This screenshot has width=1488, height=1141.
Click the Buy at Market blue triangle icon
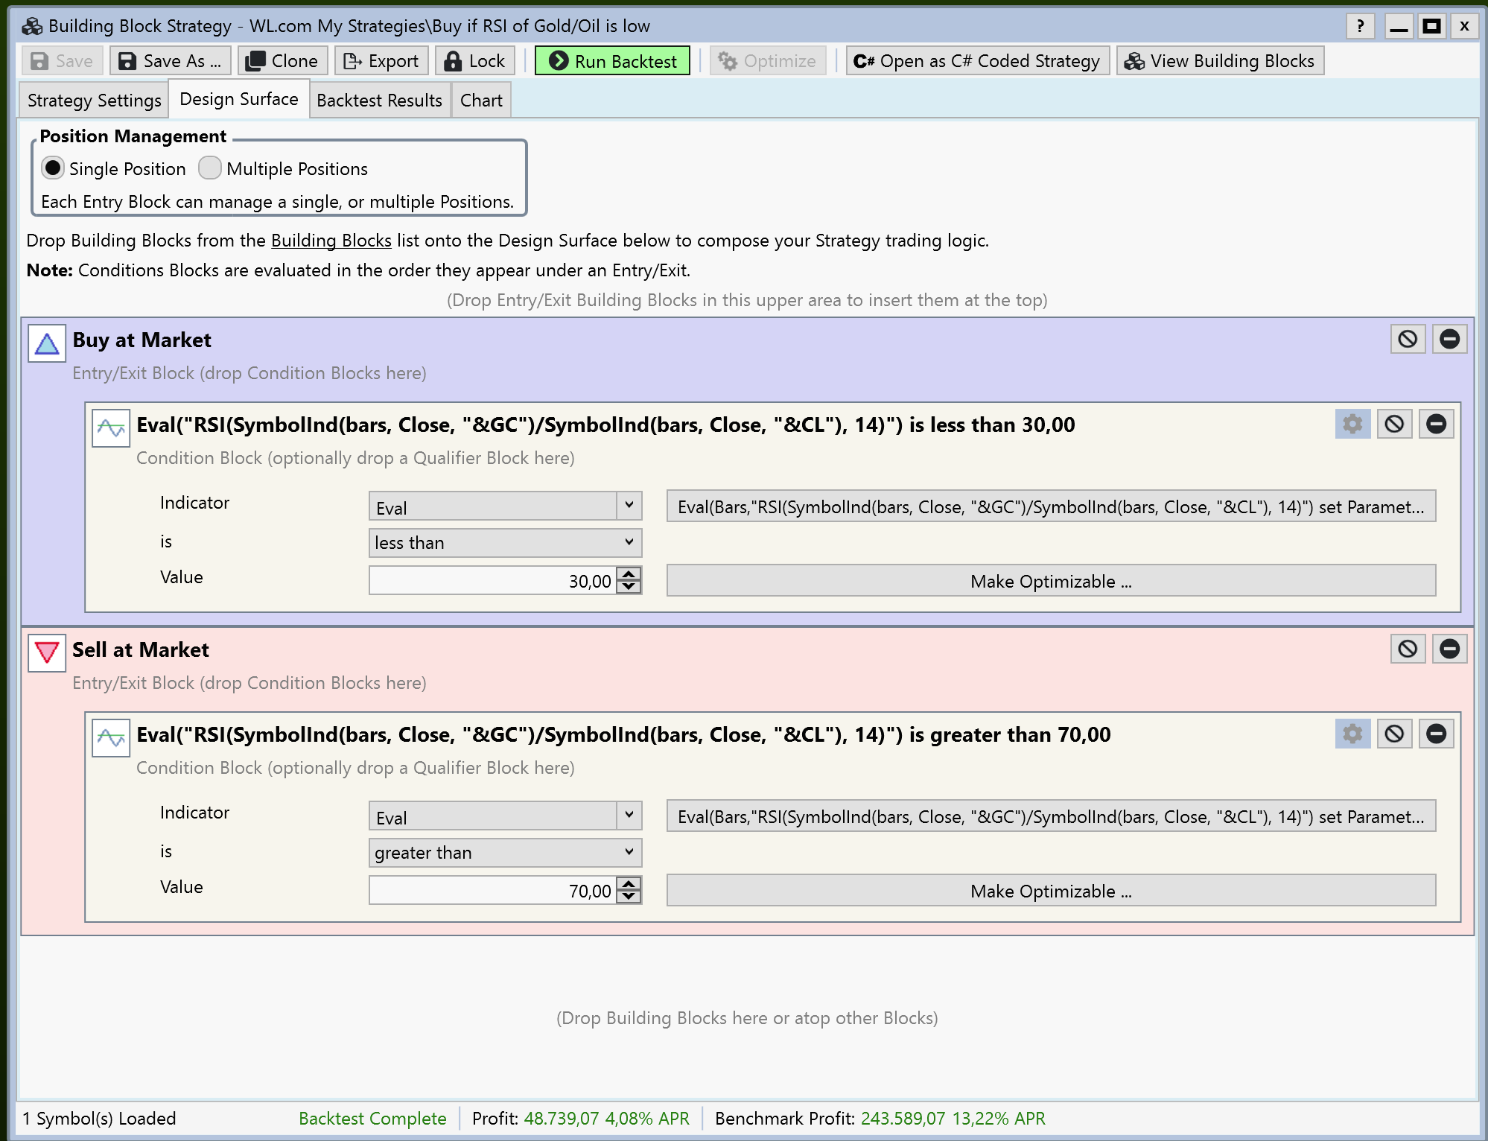point(47,343)
